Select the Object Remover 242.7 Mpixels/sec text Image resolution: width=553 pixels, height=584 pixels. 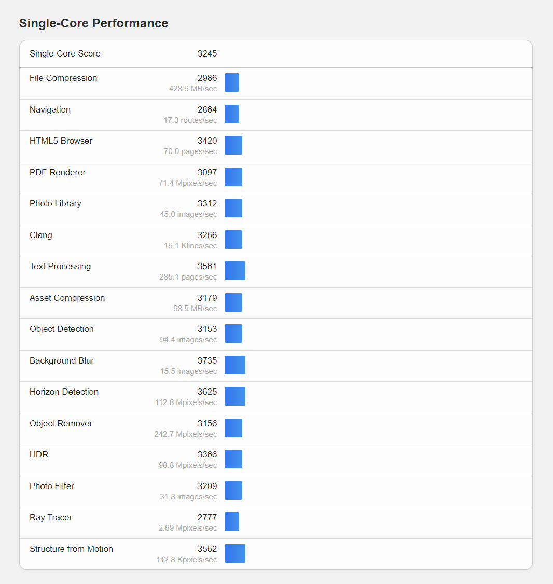click(185, 434)
